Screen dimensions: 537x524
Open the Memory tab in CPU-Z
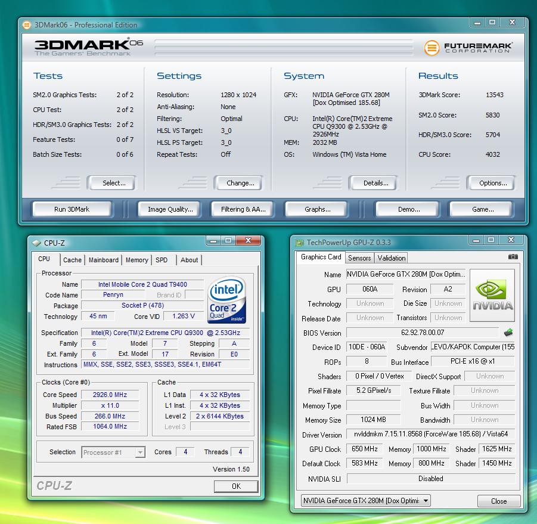point(136,260)
